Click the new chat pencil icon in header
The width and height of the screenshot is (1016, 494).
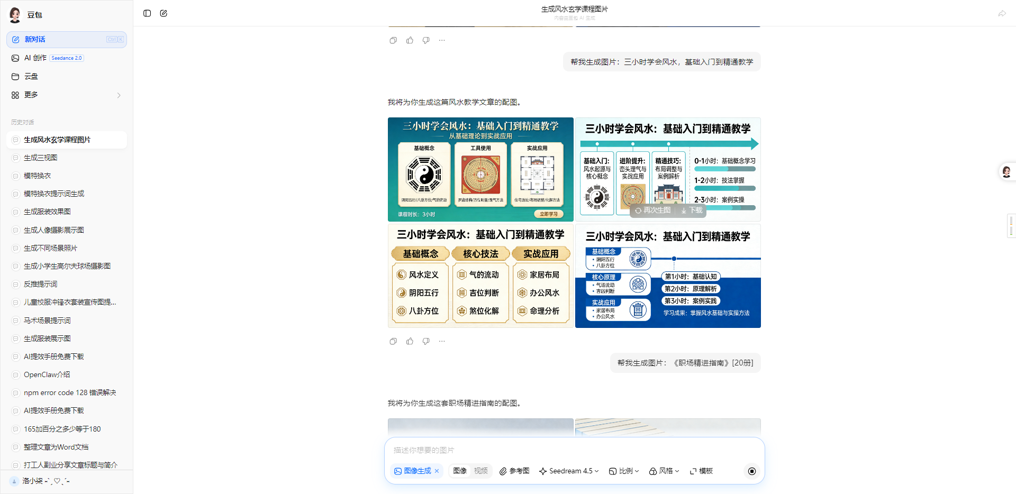pos(164,13)
